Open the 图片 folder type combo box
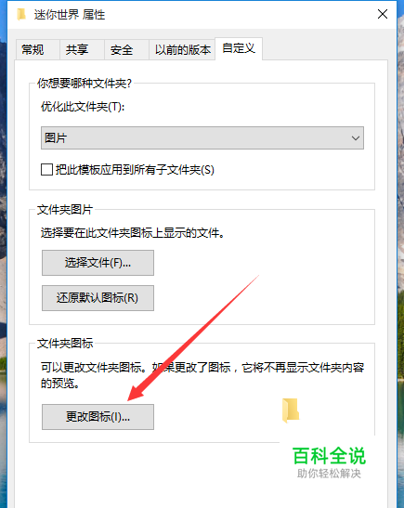The image size is (404, 508). (x=202, y=138)
